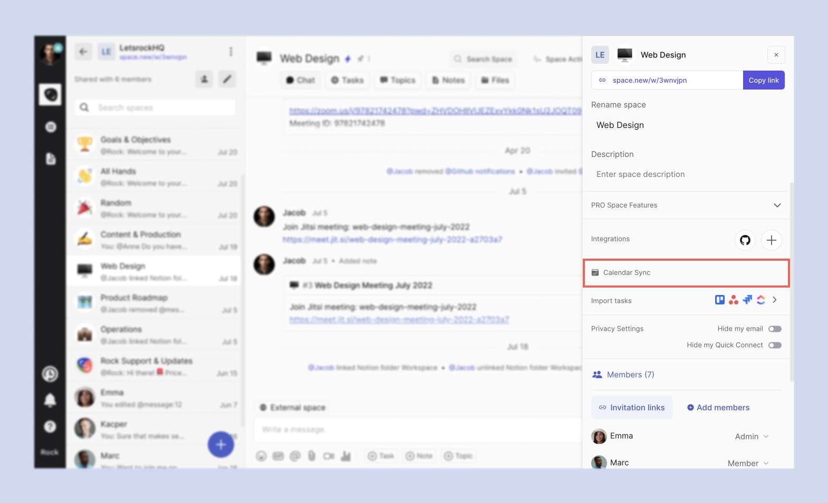This screenshot has width=828, height=503.
Task: Open Invitation links
Action: click(x=632, y=408)
